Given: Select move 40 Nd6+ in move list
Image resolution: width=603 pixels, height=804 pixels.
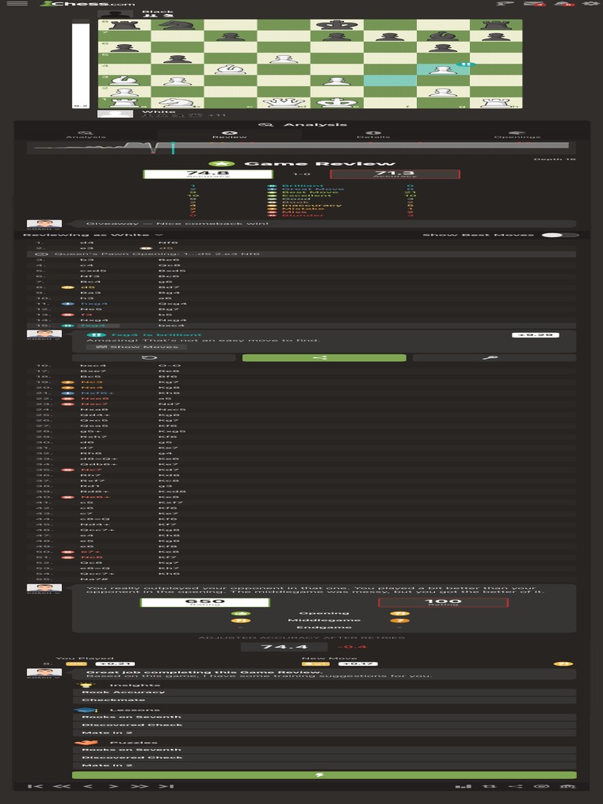Looking at the screenshot, I should tap(95, 497).
